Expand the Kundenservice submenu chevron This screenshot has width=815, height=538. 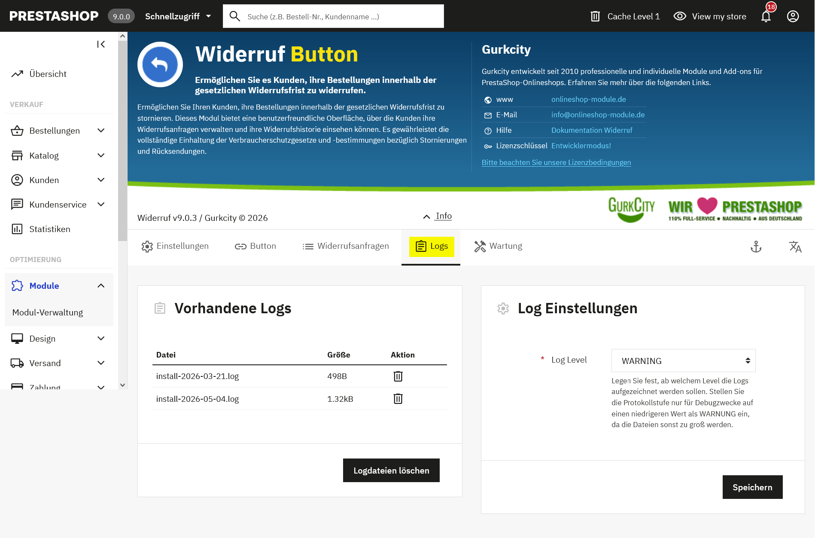tap(101, 205)
